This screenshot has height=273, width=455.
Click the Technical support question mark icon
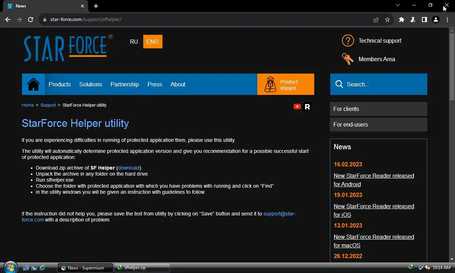pyautogui.click(x=348, y=41)
